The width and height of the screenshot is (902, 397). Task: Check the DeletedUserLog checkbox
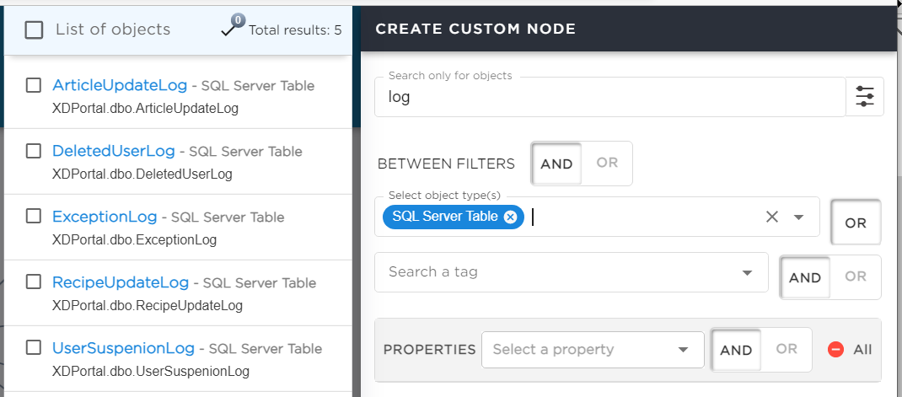[34, 151]
